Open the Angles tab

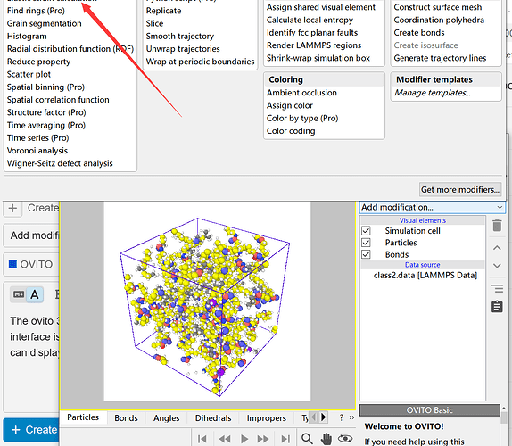pos(166,418)
